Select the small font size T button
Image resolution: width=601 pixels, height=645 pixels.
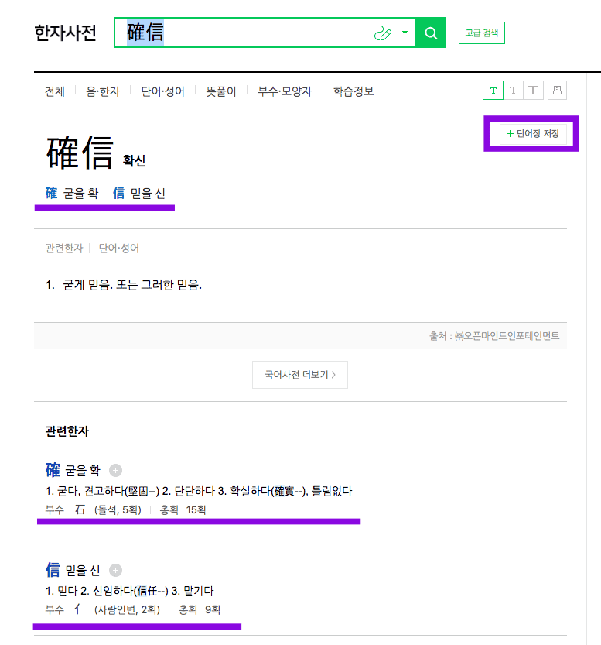[x=493, y=91]
